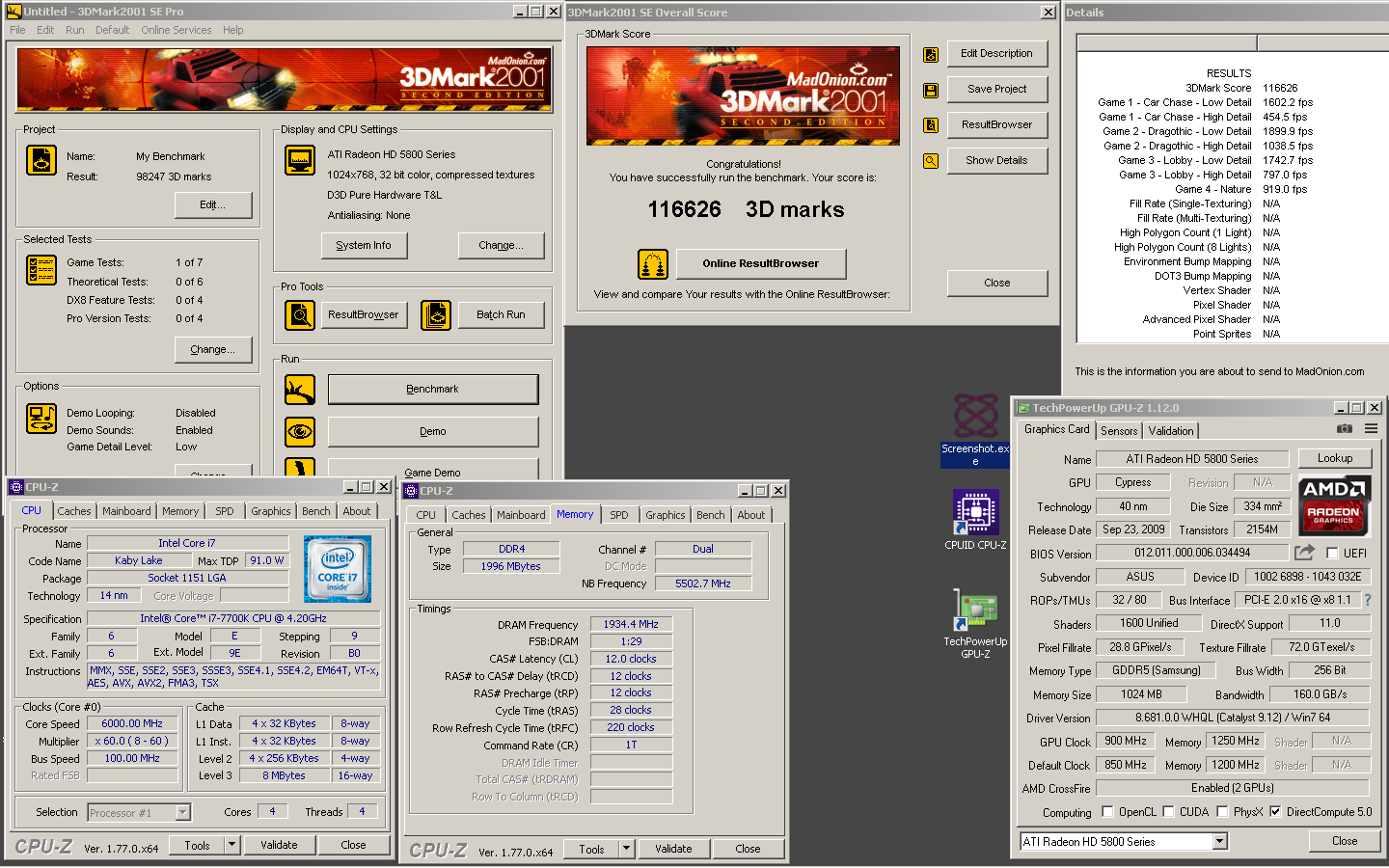Click the Edit button under Project
The image size is (1389, 868).
(x=213, y=204)
